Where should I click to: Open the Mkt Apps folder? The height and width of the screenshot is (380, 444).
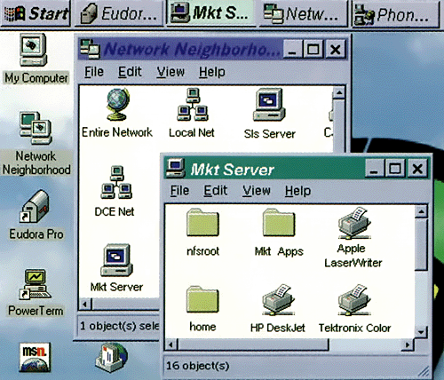pyautogui.click(x=279, y=223)
